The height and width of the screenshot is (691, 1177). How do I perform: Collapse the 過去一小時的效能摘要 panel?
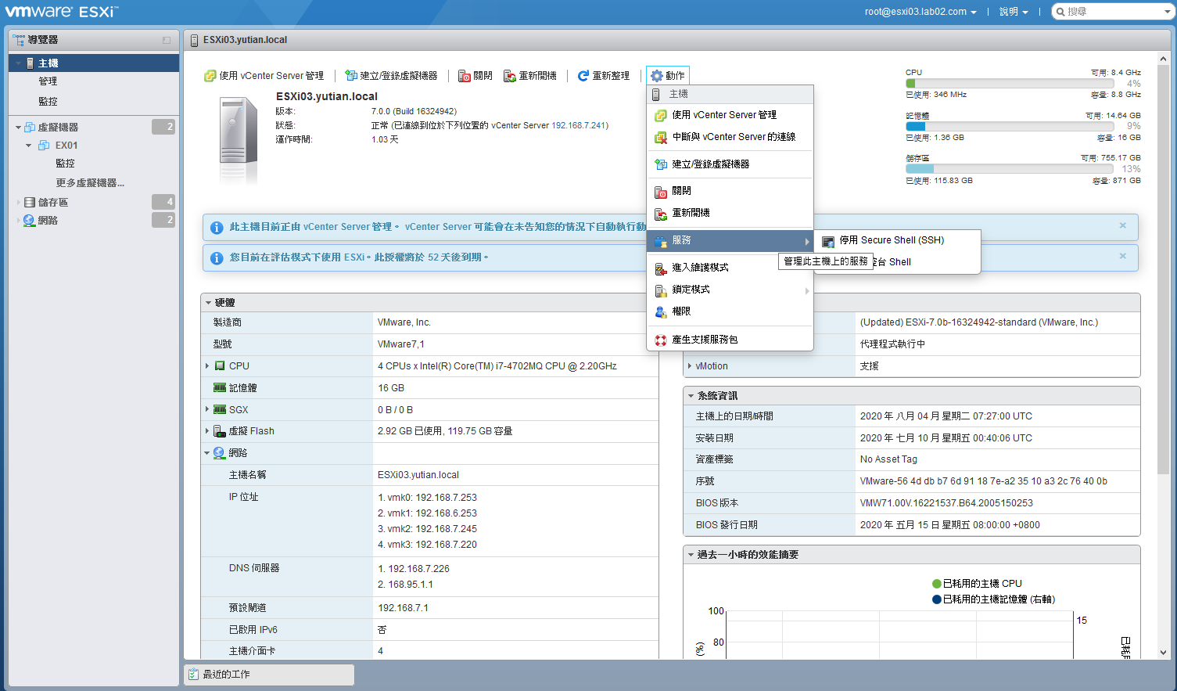[x=691, y=555]
